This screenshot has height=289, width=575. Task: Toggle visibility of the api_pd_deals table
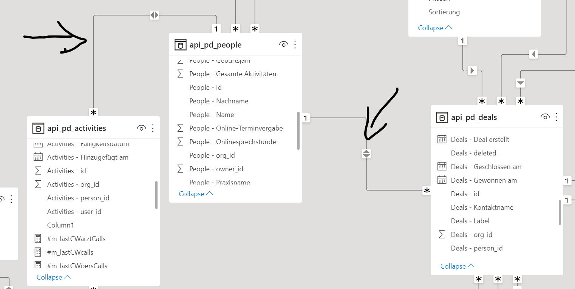click(x=545, y=117)
